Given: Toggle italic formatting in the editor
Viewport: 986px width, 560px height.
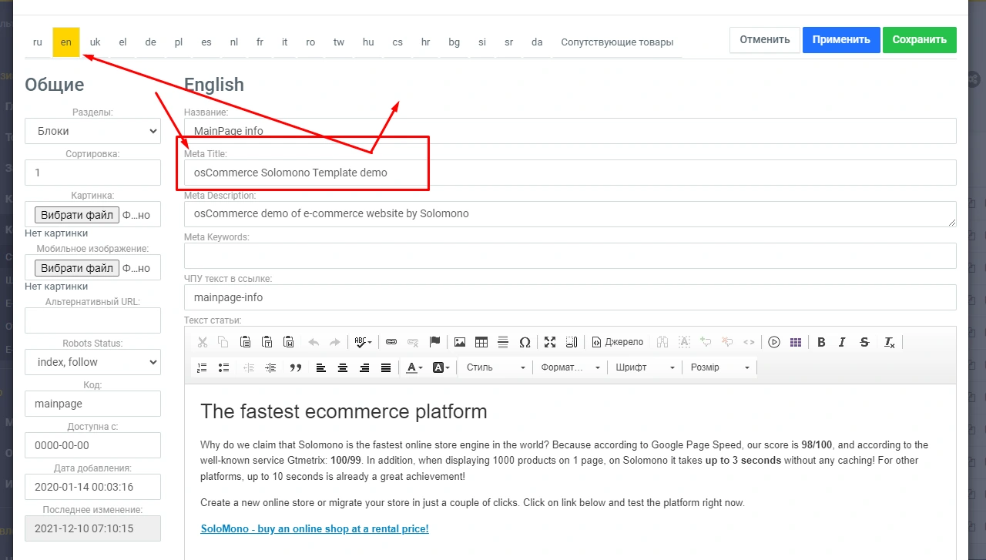Looking at the screenshot, I should point(842,342).
